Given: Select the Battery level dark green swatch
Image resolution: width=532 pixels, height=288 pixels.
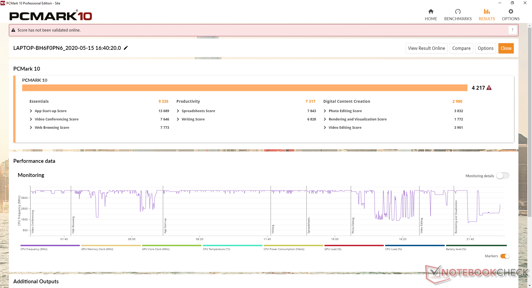Looking at the screenshot, I should 476,245.
